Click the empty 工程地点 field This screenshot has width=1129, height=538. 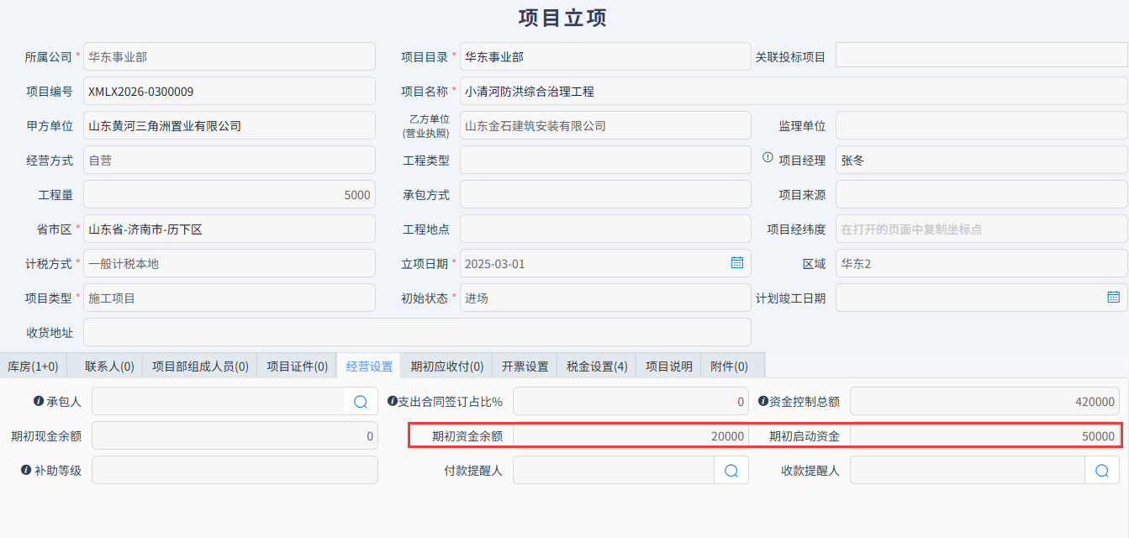(x=605, y=229)
